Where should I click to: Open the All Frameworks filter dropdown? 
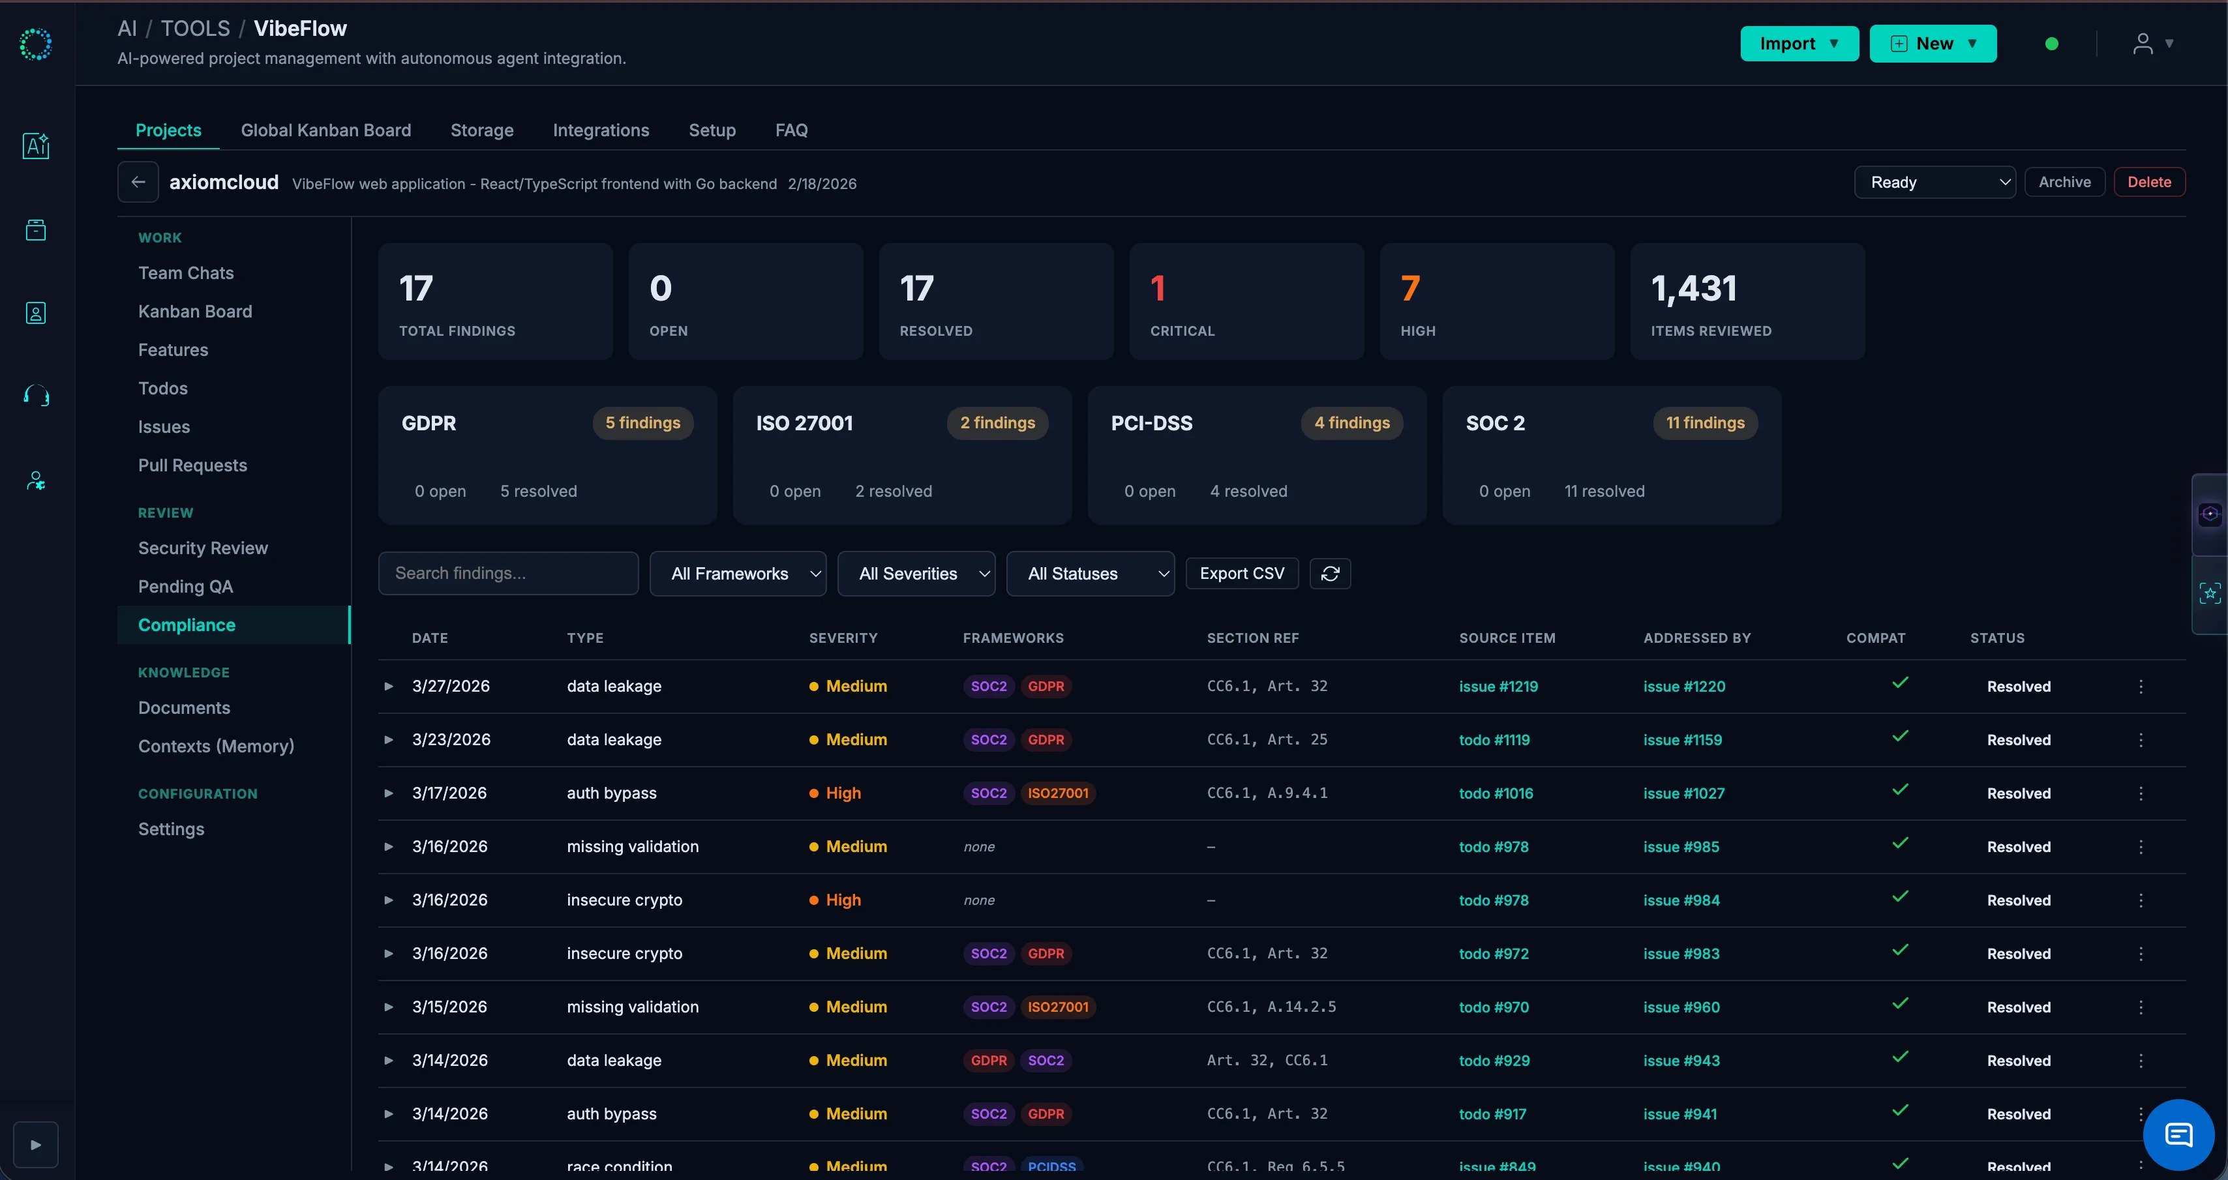[738, 573]
